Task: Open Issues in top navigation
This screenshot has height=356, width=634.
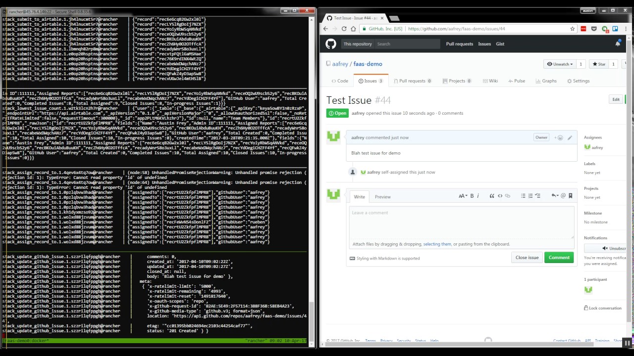Action: pyautogui.click(x=484, y=44)
